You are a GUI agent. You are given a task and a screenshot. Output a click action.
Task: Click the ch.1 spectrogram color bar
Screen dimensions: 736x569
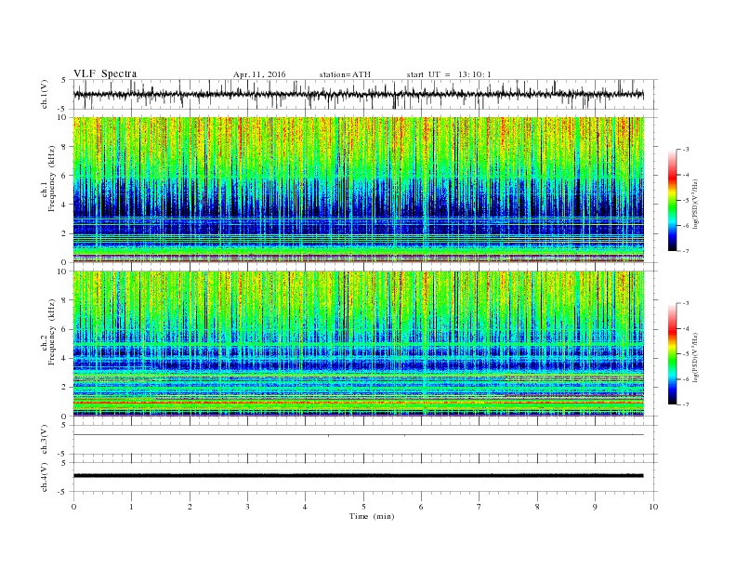672,201
